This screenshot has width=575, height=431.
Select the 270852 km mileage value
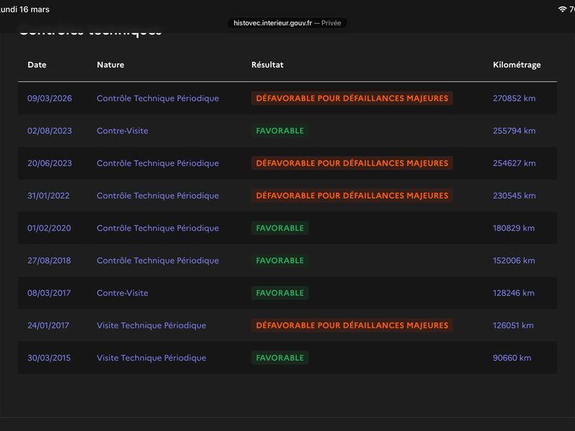tap(514, 98)
